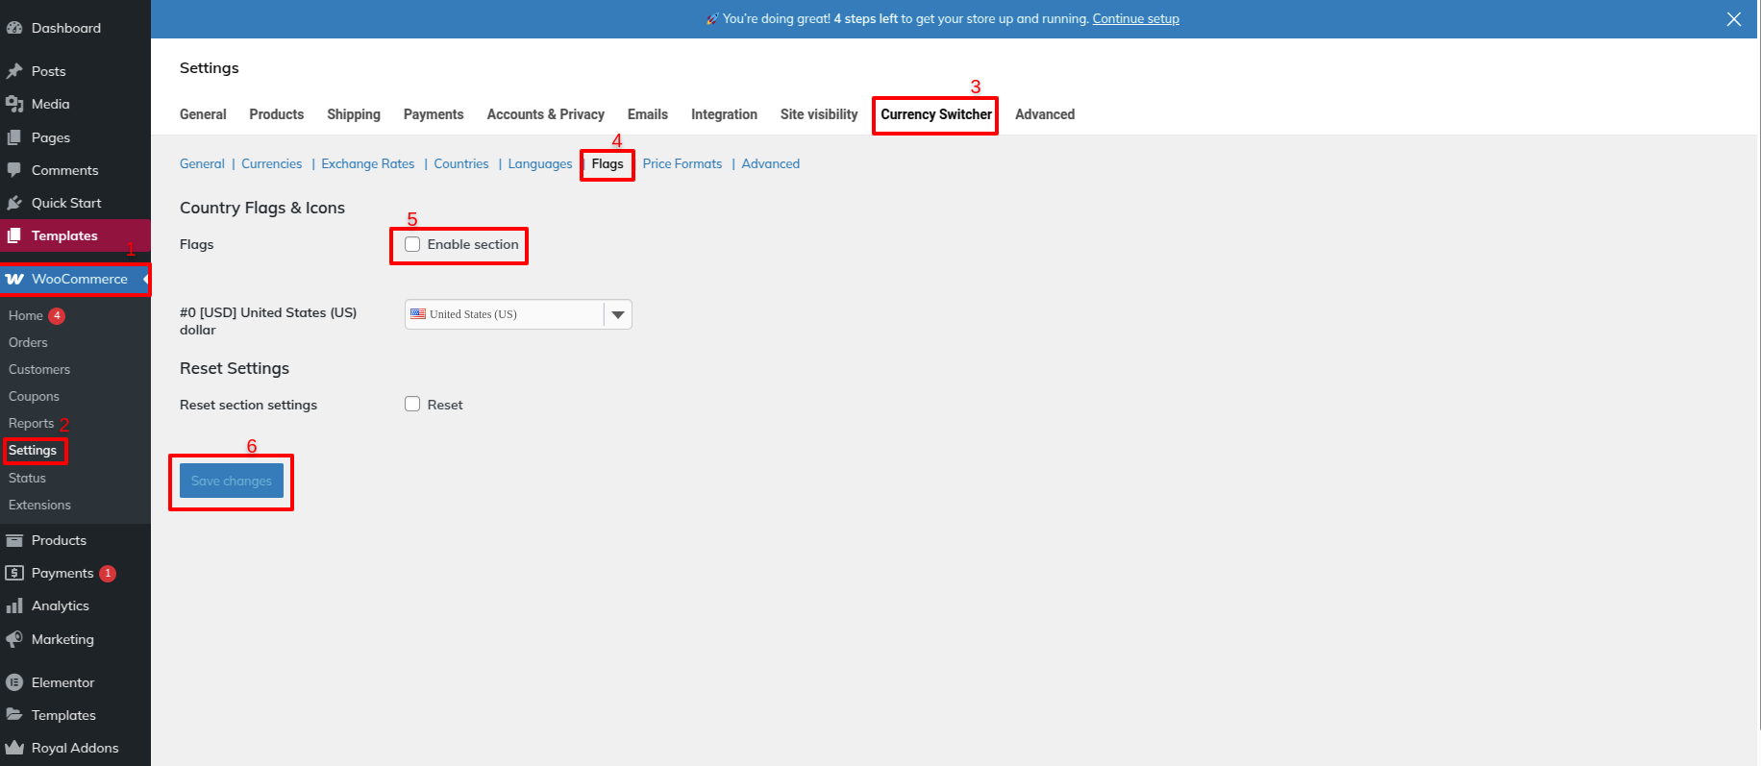Open the Site visibility settings tab
Screen dimensions: 1761x766
click(x=818, y=114)
